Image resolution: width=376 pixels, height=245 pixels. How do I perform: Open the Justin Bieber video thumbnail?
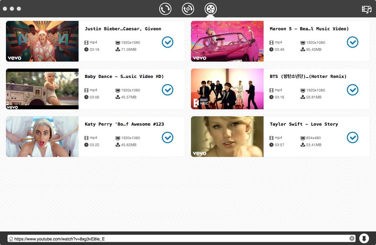point(42,41)
